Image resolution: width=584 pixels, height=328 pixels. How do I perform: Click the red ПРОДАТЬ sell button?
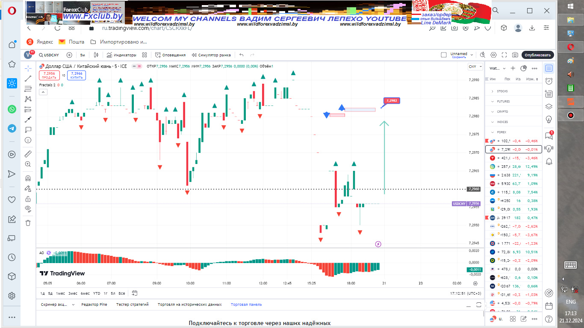[49, 76]
